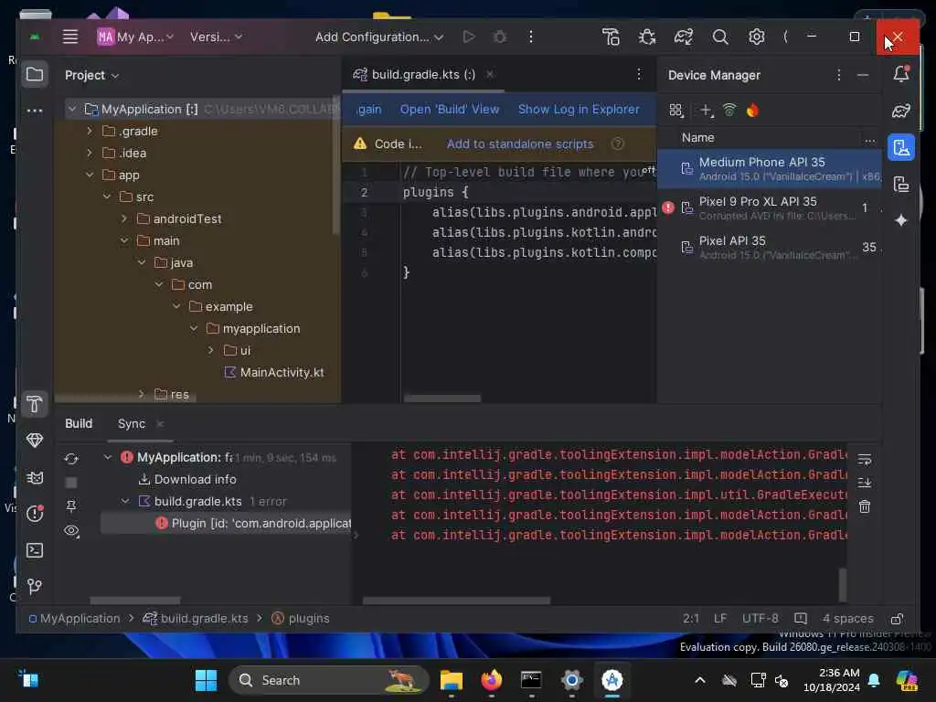Open Project tool window folder icon
Screen dimensions: 936x702
point(35,75)
